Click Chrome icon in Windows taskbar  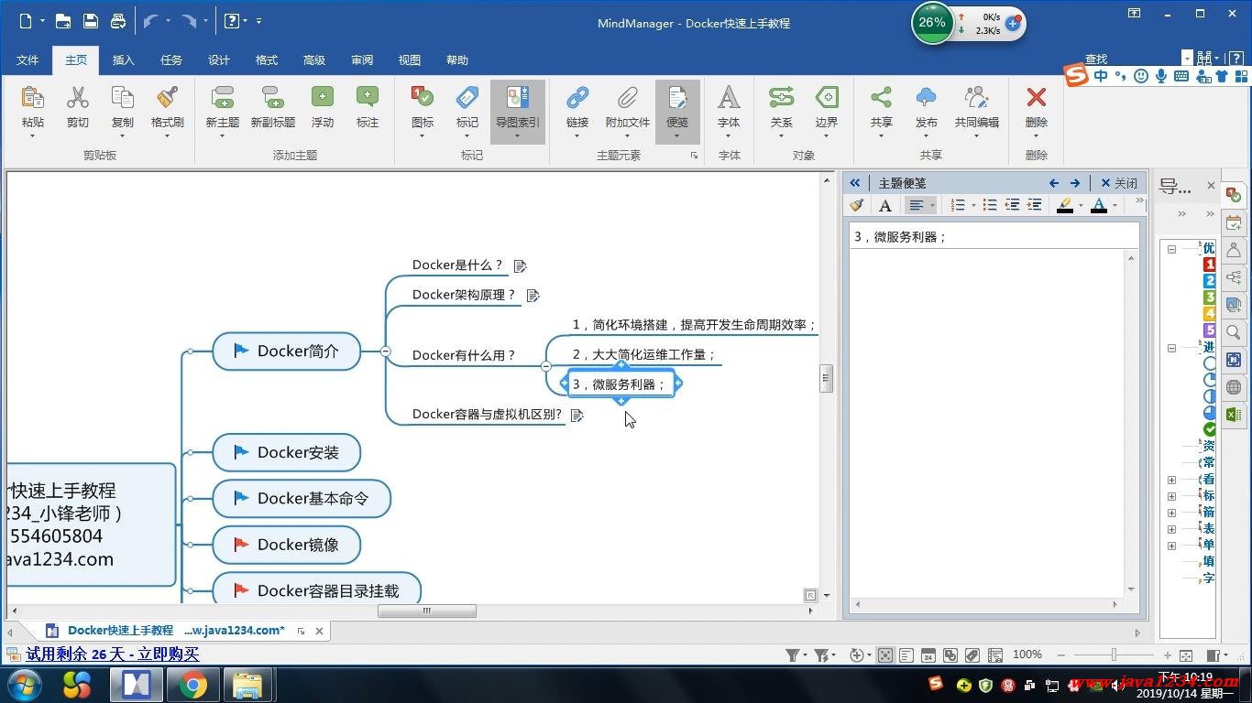(192, 684)
